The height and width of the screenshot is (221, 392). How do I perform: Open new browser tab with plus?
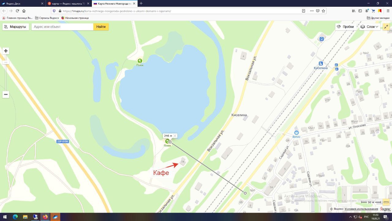click(141, 3)
